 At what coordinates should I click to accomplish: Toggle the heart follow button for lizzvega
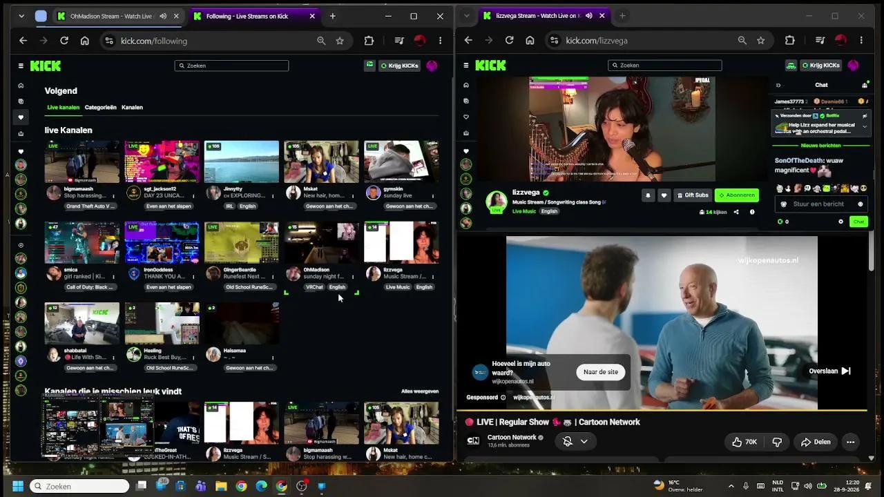tap(664, 195)
